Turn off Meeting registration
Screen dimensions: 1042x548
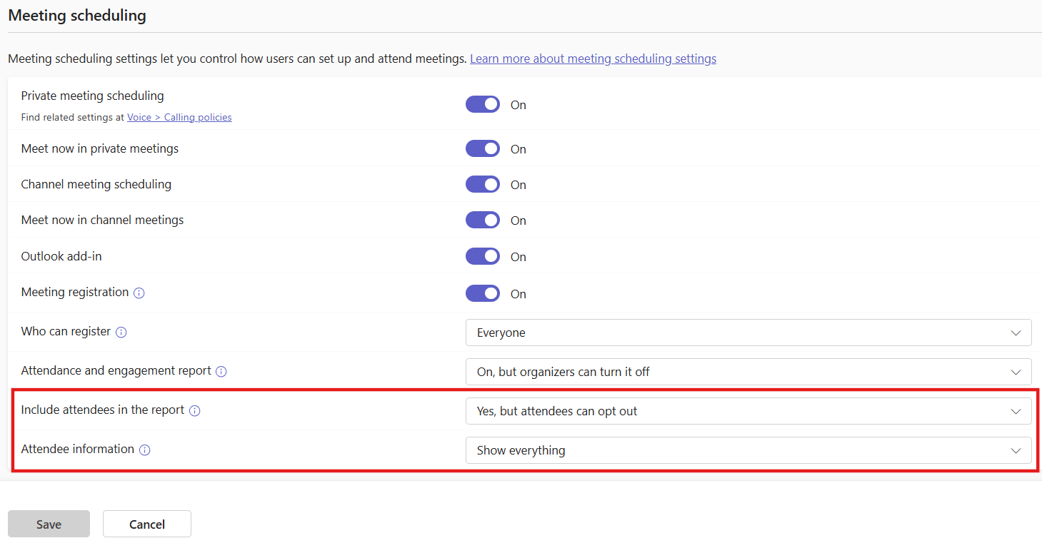(x=483, y=293)
